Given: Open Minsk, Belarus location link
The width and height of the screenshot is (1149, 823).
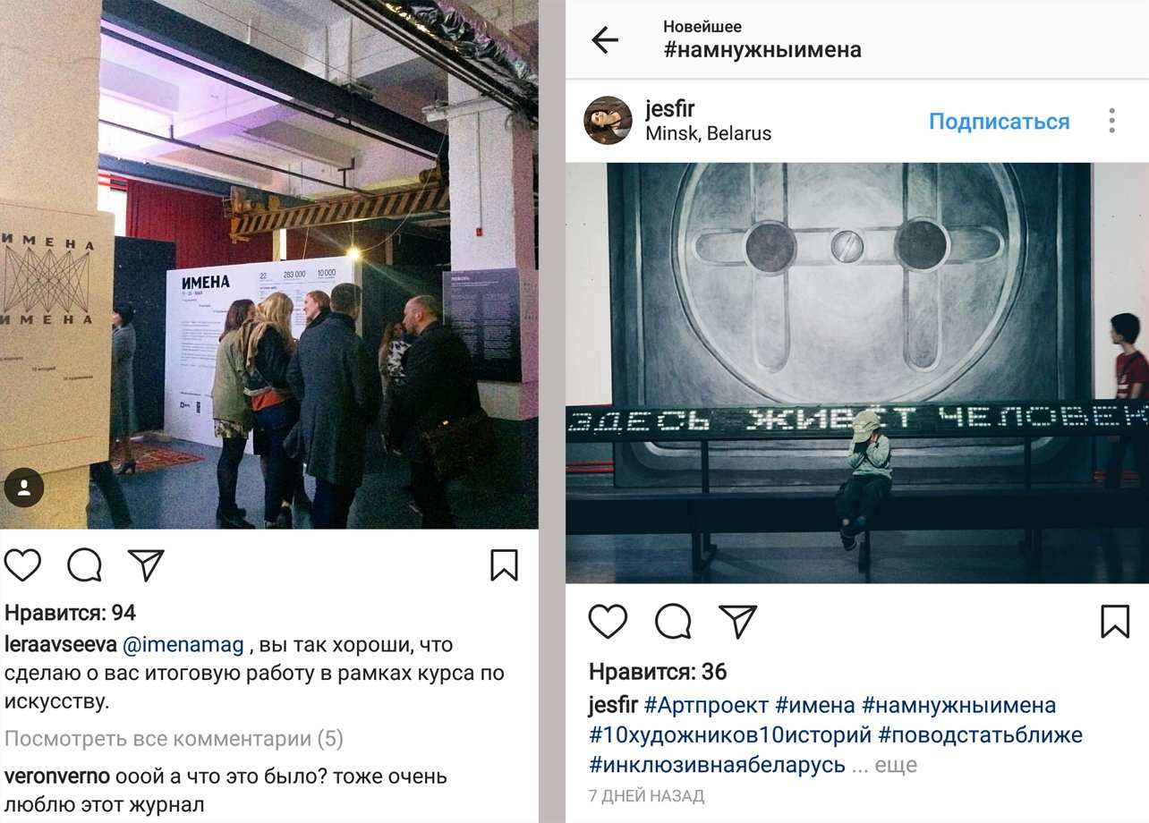Looking at the screenshot, I should [x=708, y=133].
